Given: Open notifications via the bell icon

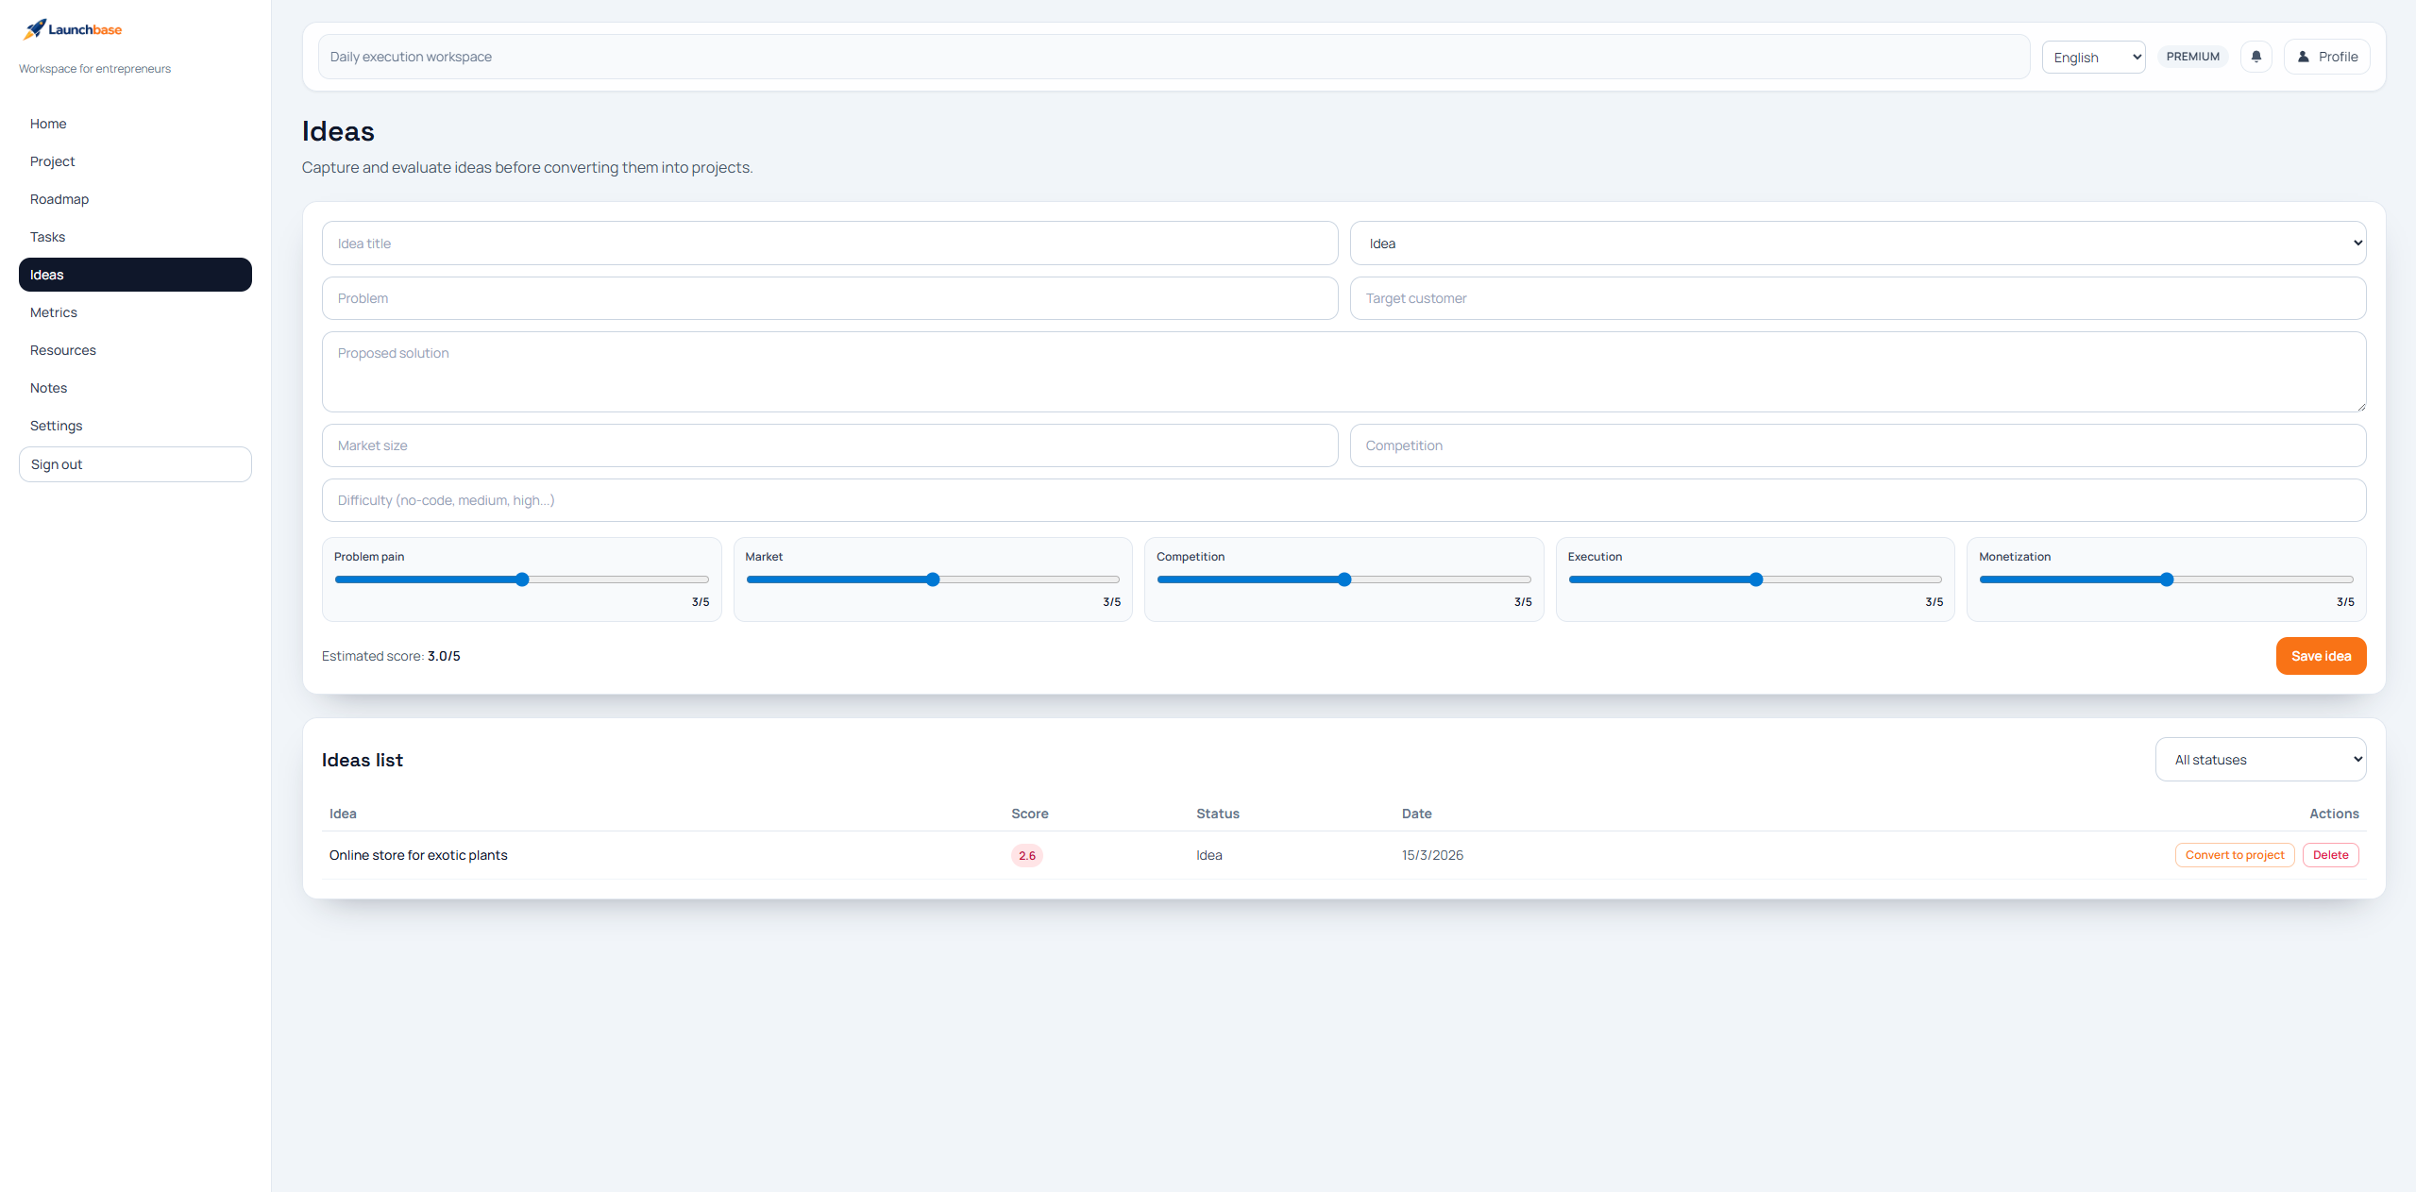Looking at the screenshot, I should click(2256, 56).
